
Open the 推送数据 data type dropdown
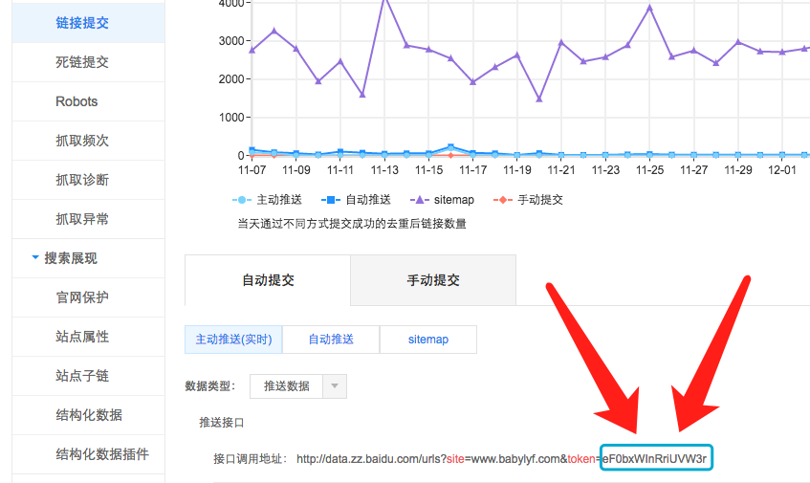point(297,386)
